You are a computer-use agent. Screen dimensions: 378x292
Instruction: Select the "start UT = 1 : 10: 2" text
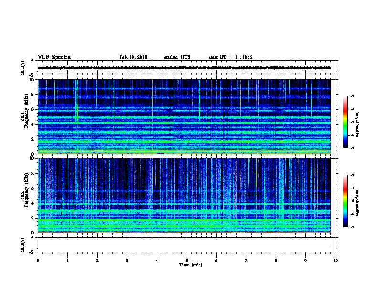[x=231, y=57]
